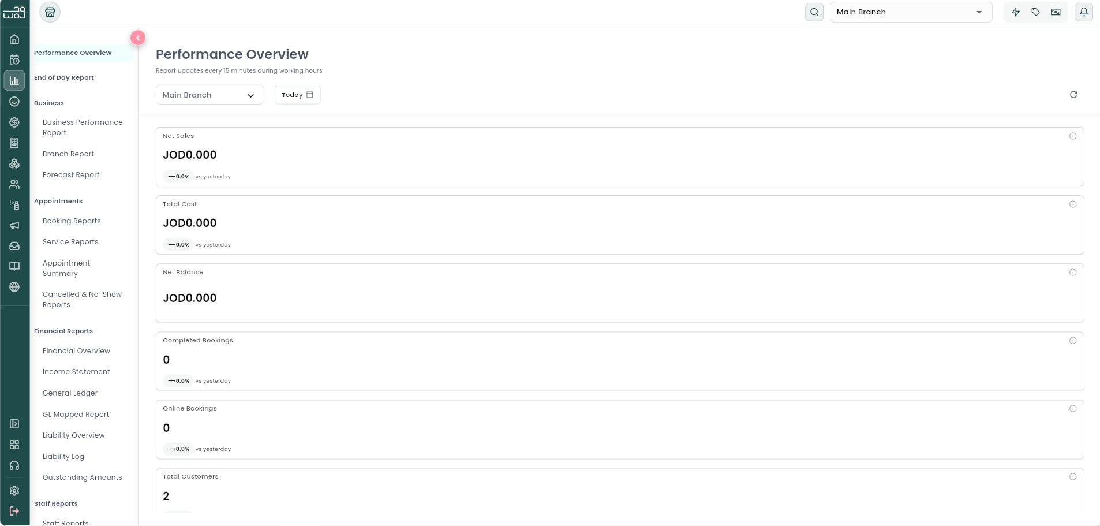1100x526 pixels.
Task: Open Outstanding Amounts
Action: coord(83,477)
